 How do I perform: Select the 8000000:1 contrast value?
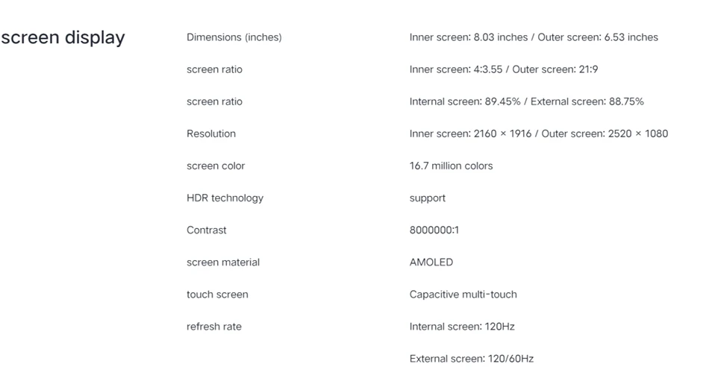point(434,230)
